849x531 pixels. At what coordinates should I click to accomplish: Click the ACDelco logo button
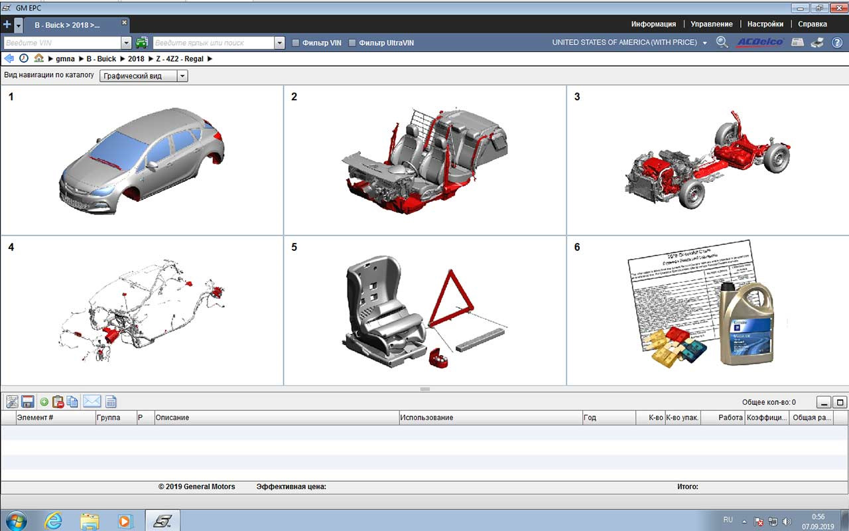click(761, 42)
